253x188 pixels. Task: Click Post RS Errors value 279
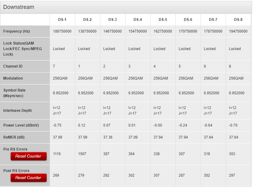[x=81, y=175]
